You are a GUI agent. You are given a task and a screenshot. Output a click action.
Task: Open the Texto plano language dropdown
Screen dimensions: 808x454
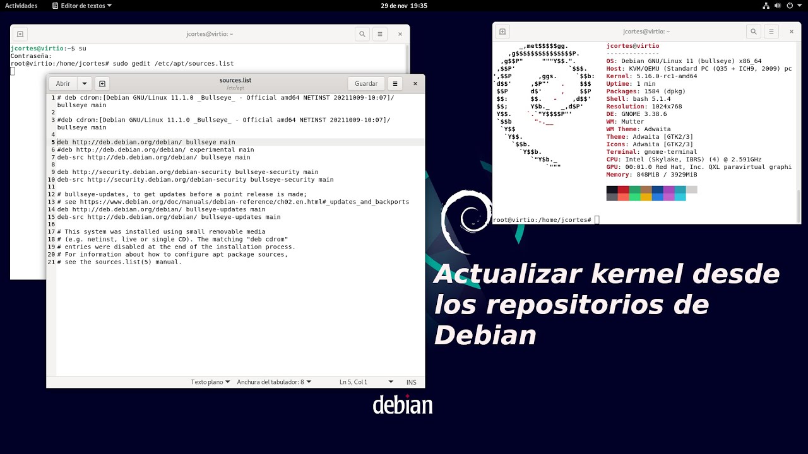(x=210, y=382)
